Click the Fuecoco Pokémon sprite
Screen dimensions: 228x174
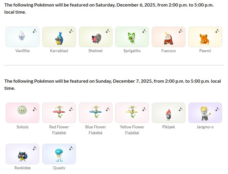click(168, 38)
